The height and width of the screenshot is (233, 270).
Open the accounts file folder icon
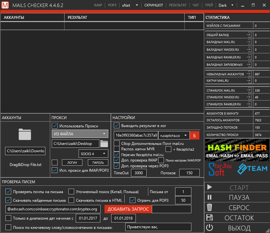click(25, 134)
